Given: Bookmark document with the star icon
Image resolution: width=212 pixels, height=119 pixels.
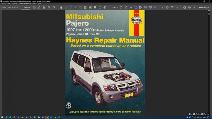Looking at the screenshot, I should pos(39,7).
